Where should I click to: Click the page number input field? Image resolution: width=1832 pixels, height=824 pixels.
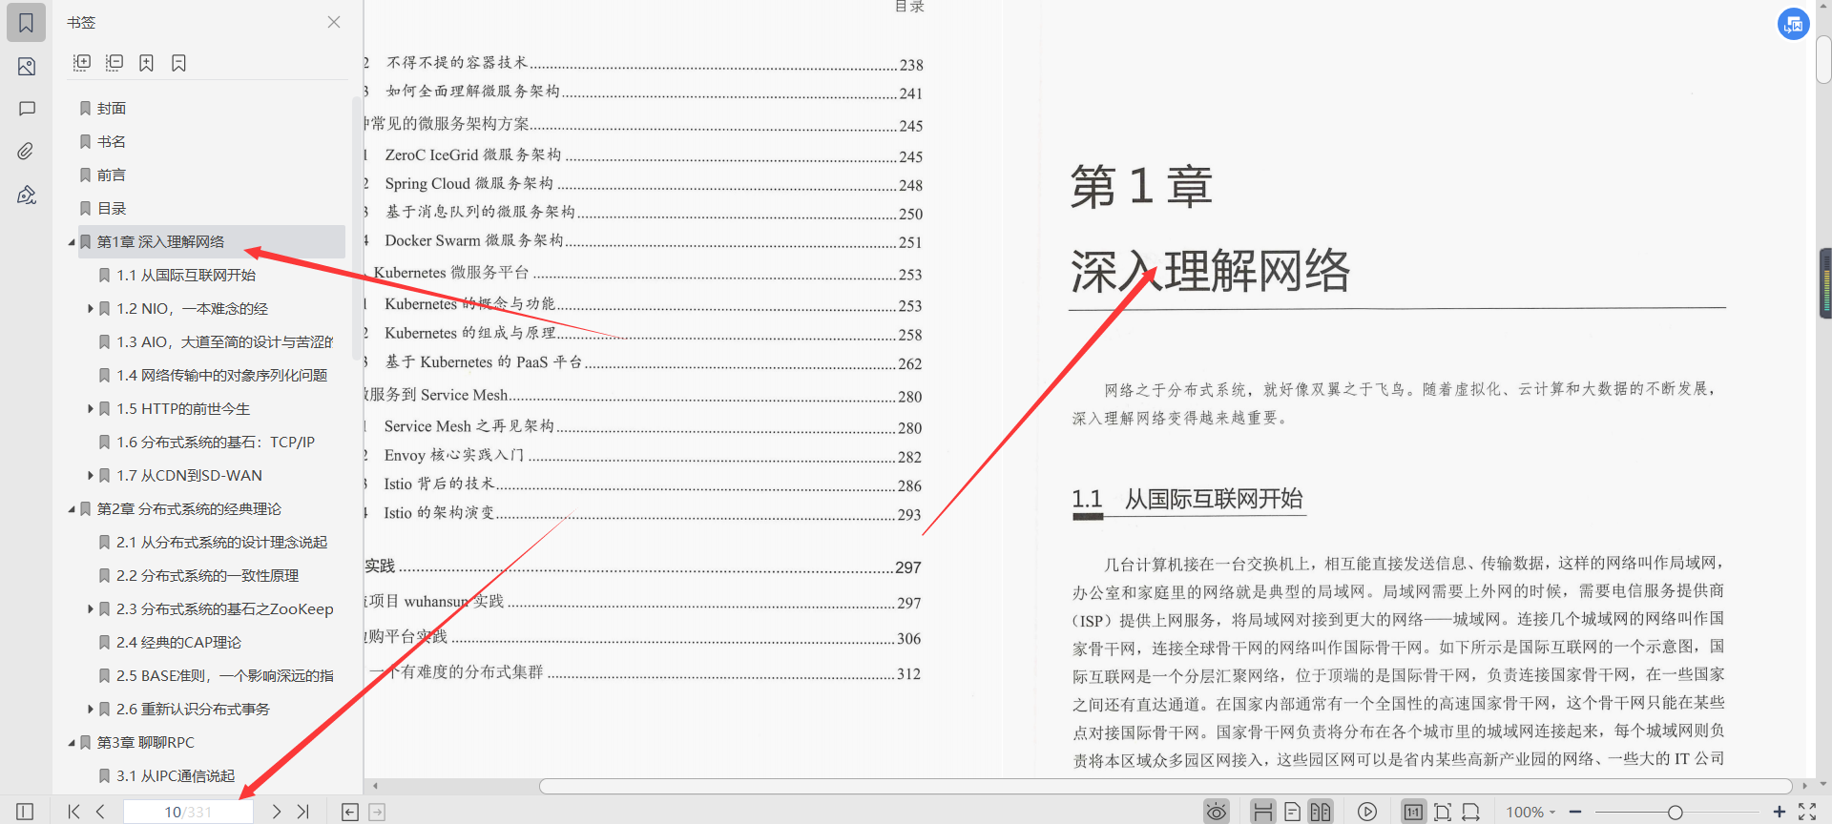click(188, 812)
